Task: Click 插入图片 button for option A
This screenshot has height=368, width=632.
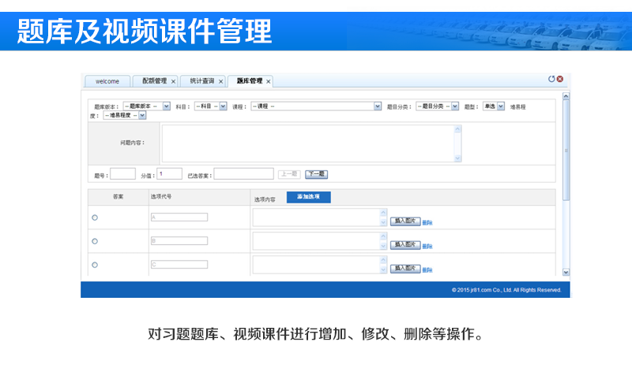Action: (x=404, y=221)
